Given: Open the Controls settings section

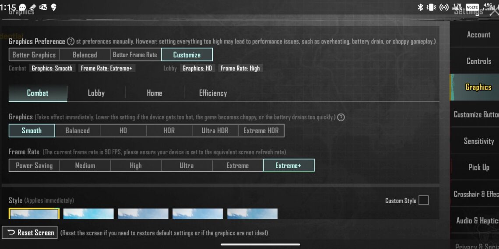Looking at the screenshot, I should coord(478,61).
